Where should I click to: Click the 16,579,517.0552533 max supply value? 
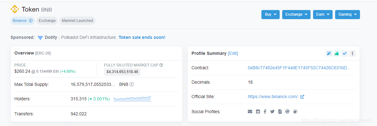(93, 84)
